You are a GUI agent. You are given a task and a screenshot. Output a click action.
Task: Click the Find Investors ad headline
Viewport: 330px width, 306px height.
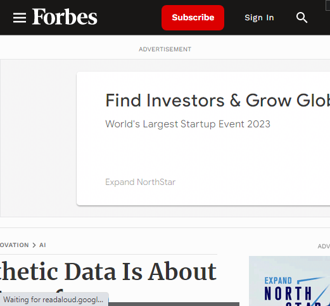pos(217,101)
